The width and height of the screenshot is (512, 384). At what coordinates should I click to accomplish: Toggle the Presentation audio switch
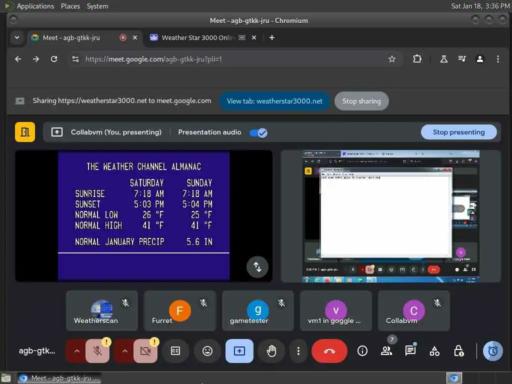click(x=258, y=132)
